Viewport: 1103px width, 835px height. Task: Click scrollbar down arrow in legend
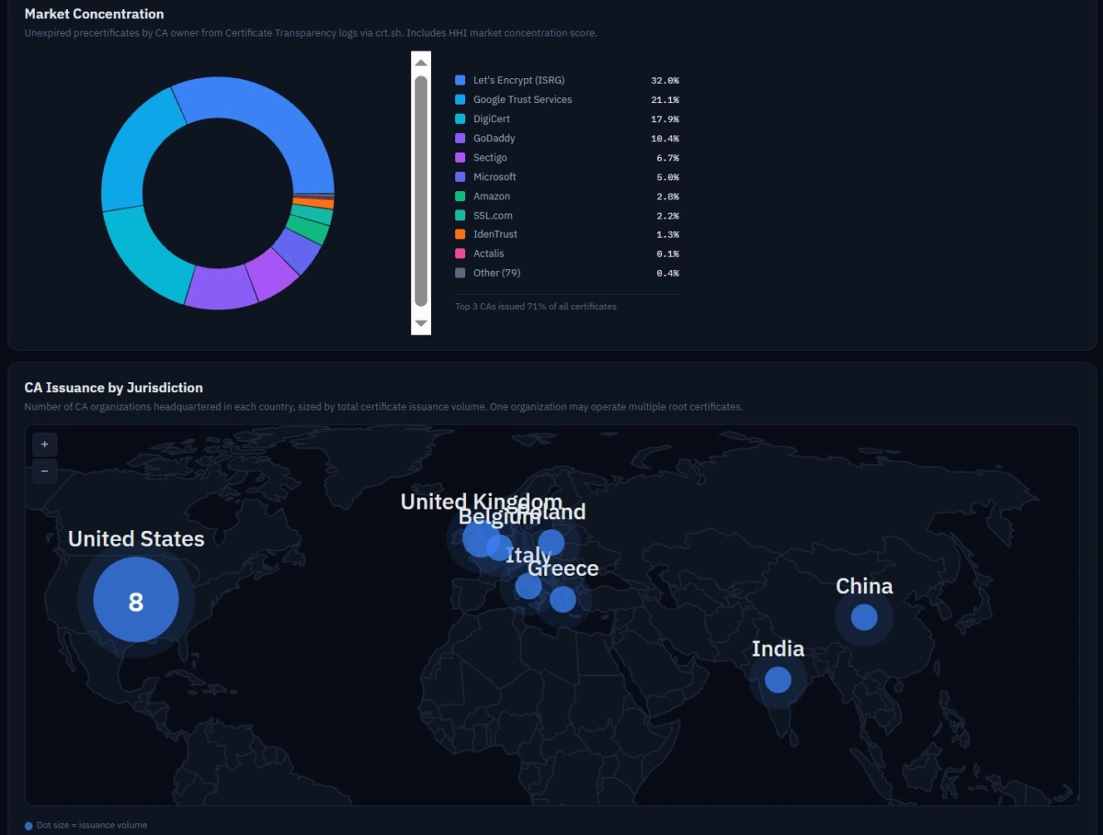click(x=421, y=323)
